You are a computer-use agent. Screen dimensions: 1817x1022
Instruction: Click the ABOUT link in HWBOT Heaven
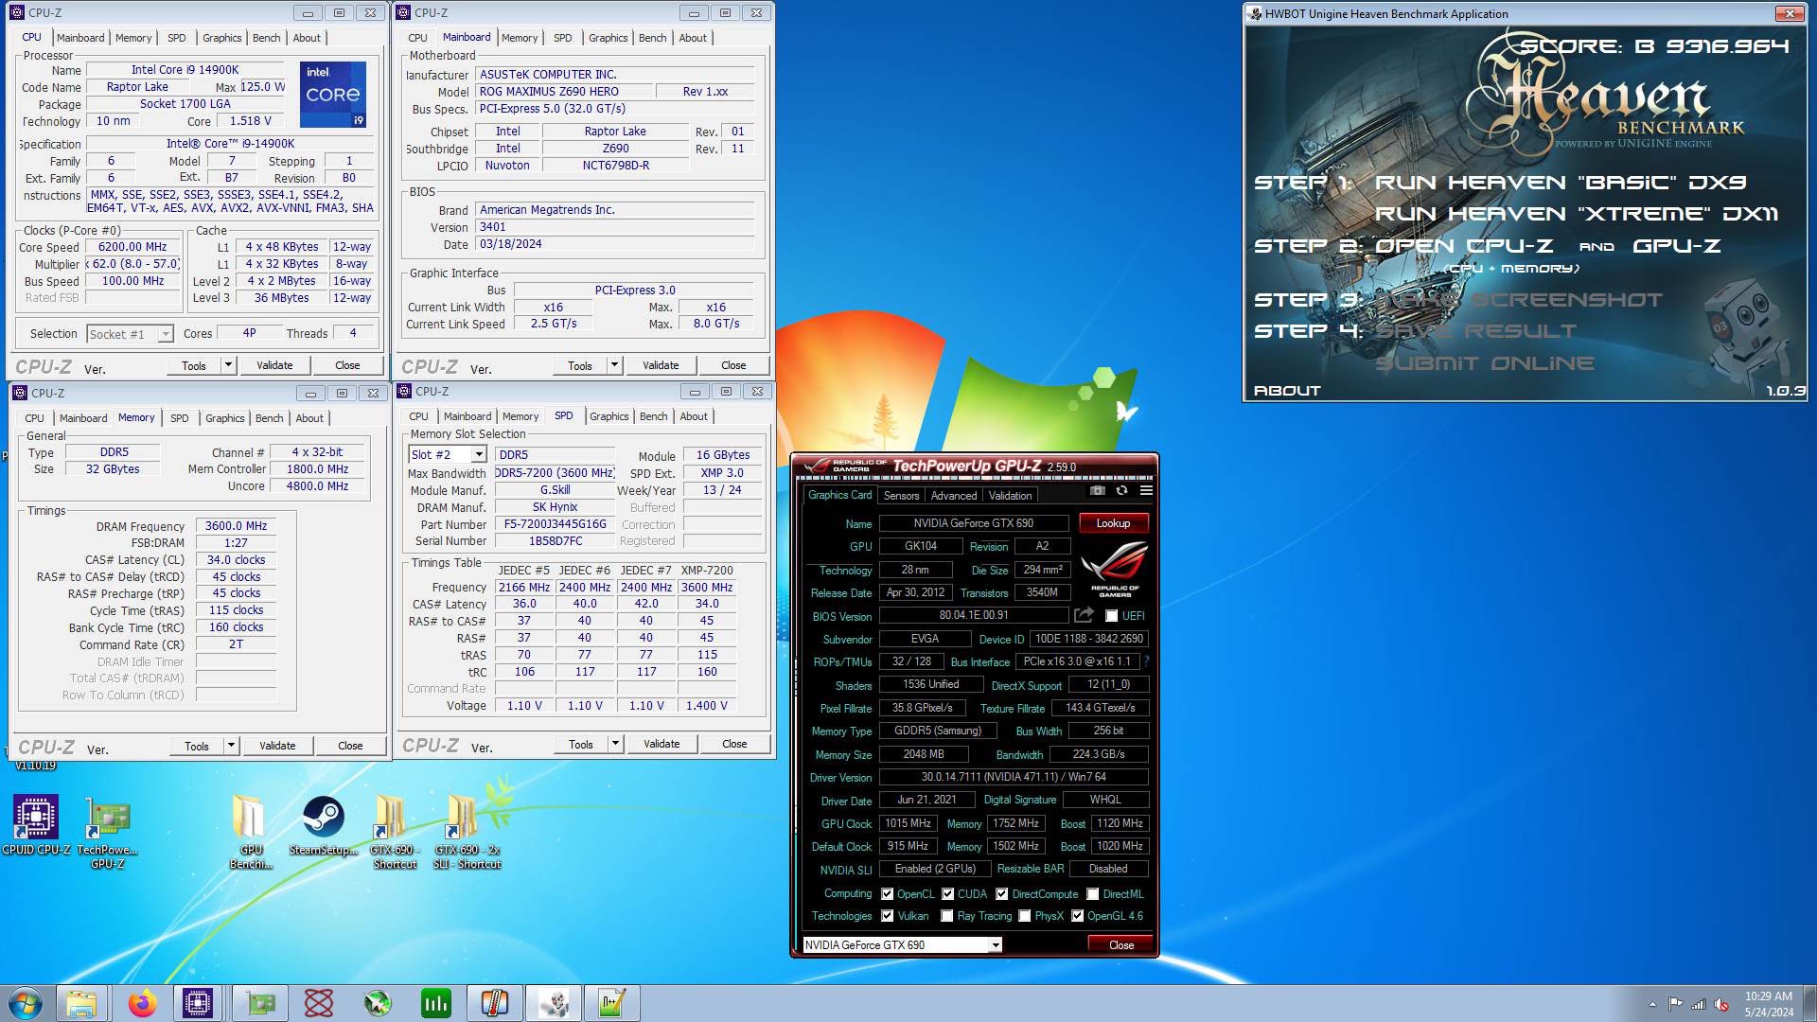pyautogui.click(x=1287, y=391)
